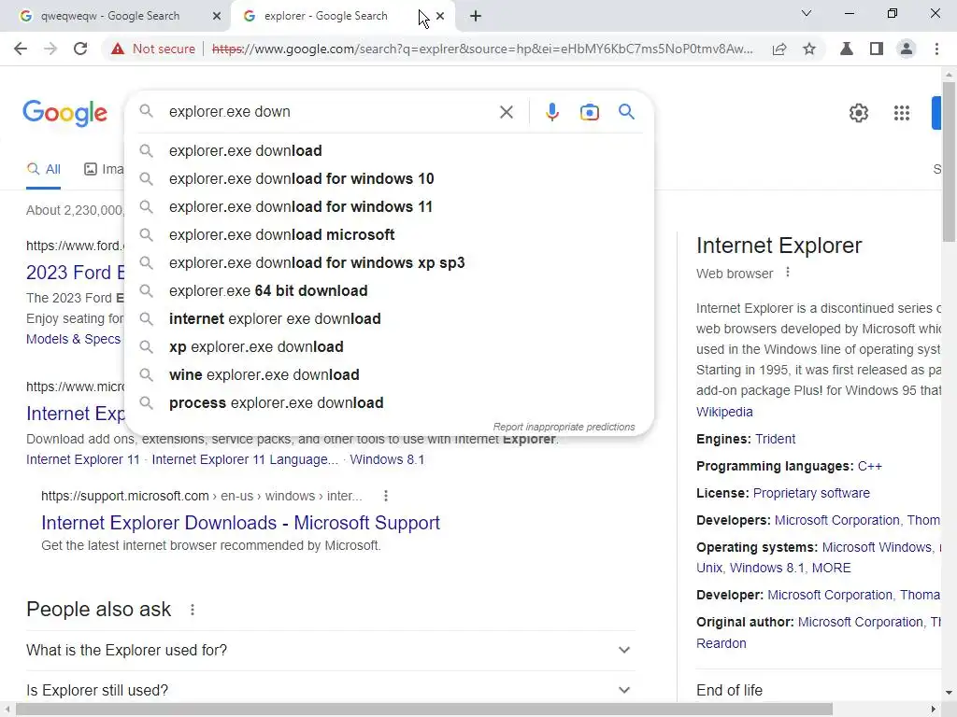Share this page via address bar icon
This screenshot has height=717, width=957.
(x=779, y=49)
